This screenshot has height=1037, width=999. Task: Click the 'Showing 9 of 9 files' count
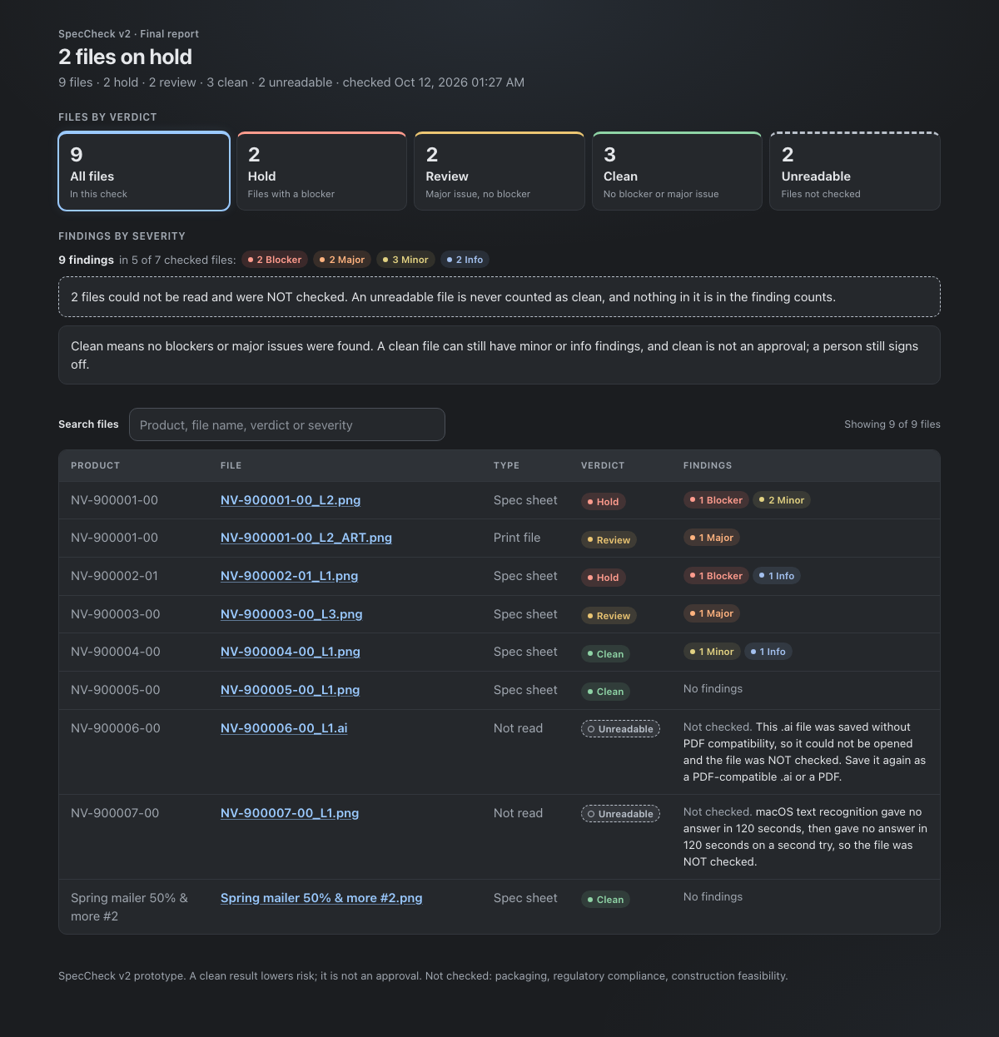pos(892,424)
